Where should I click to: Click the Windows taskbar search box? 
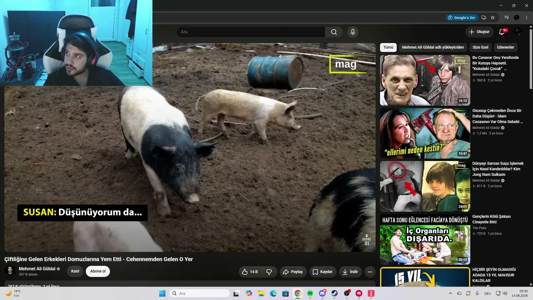pyautogui.click(x=200, y=293)
